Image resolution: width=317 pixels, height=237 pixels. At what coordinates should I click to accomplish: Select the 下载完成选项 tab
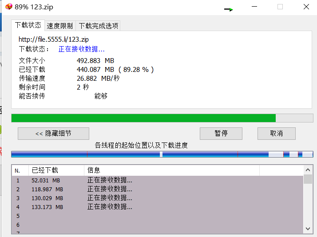tap(99, 26)
